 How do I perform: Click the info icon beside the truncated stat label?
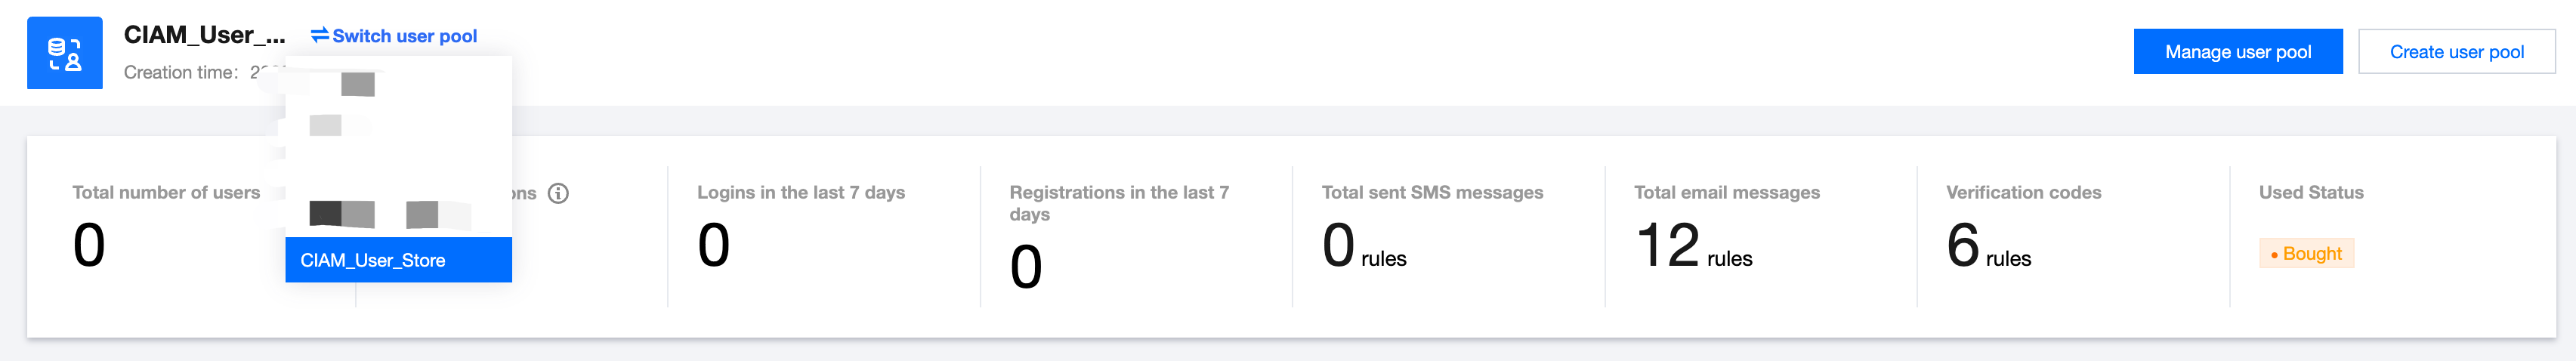558,193
